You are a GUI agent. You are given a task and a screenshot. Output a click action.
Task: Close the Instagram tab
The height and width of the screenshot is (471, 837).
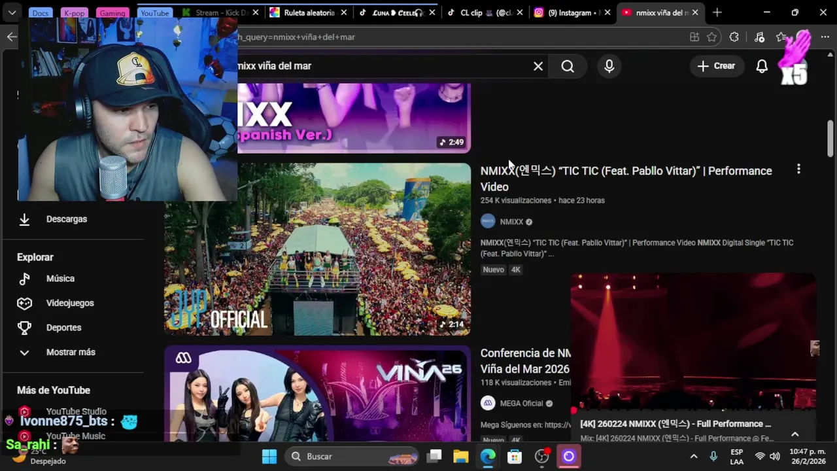607,12
